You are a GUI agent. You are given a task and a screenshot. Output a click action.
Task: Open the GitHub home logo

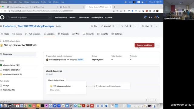[2, 18]
